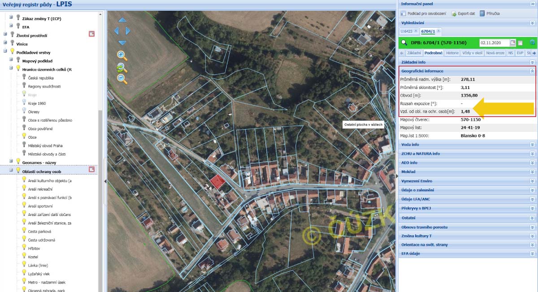Click the zoom out magnifier on map
Screen dimensions: 538x292
[121, 79]
